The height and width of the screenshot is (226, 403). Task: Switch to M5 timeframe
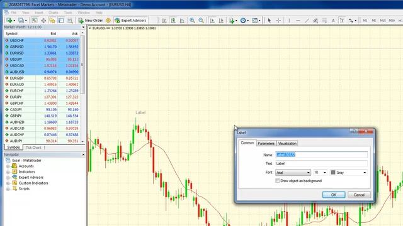[373, 21]
